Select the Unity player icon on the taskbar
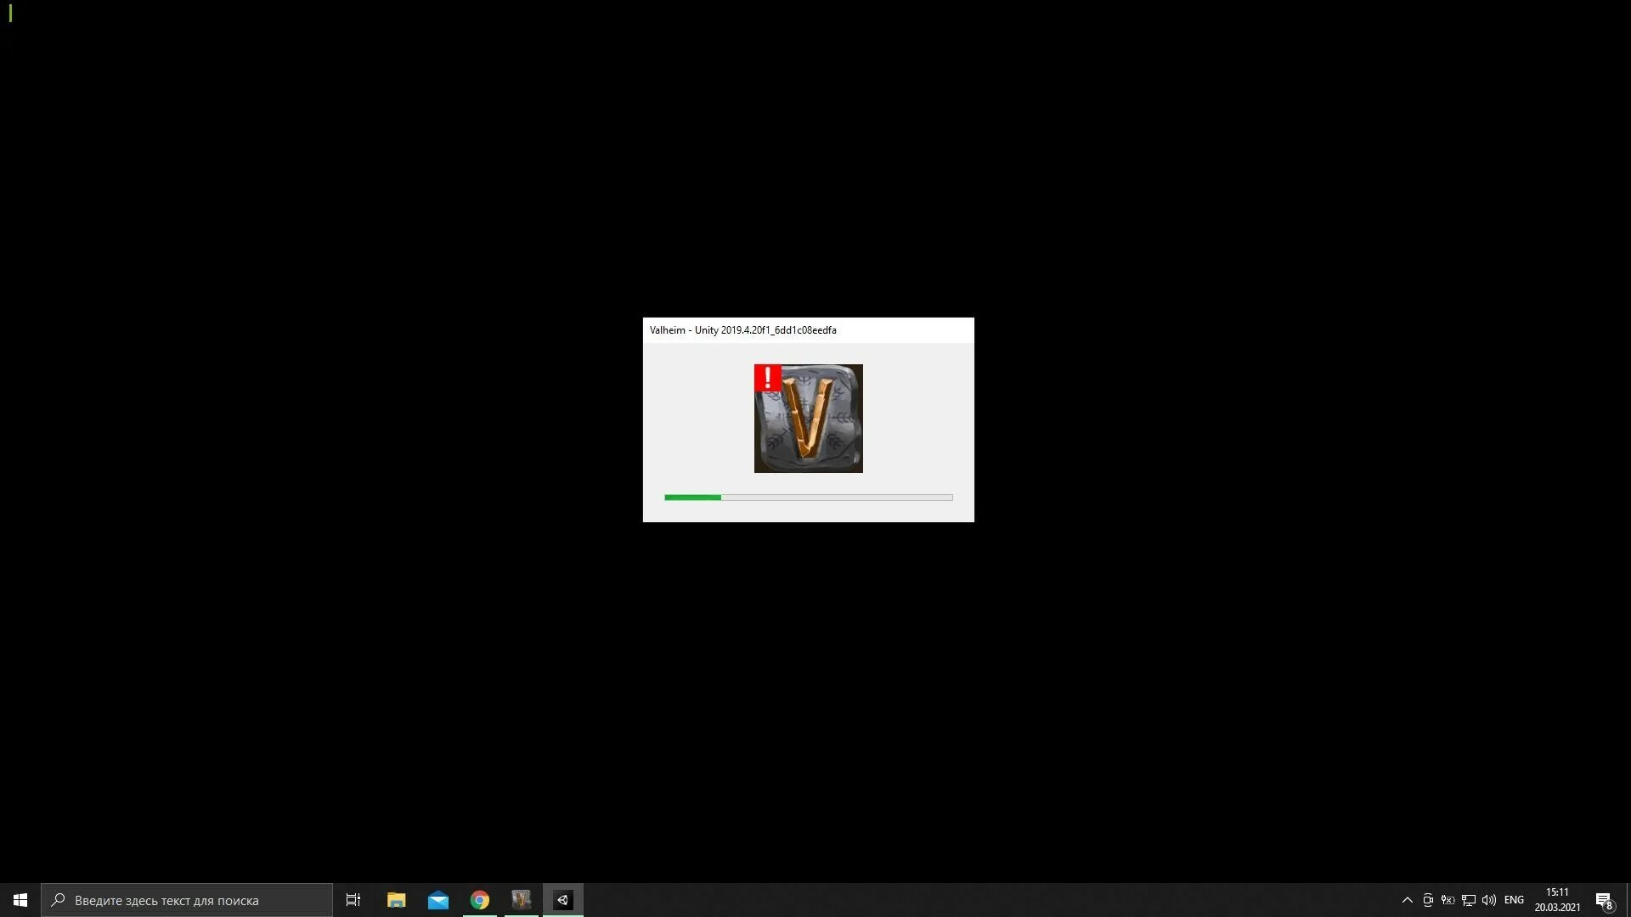The image size is (1631, 917). 562,900
